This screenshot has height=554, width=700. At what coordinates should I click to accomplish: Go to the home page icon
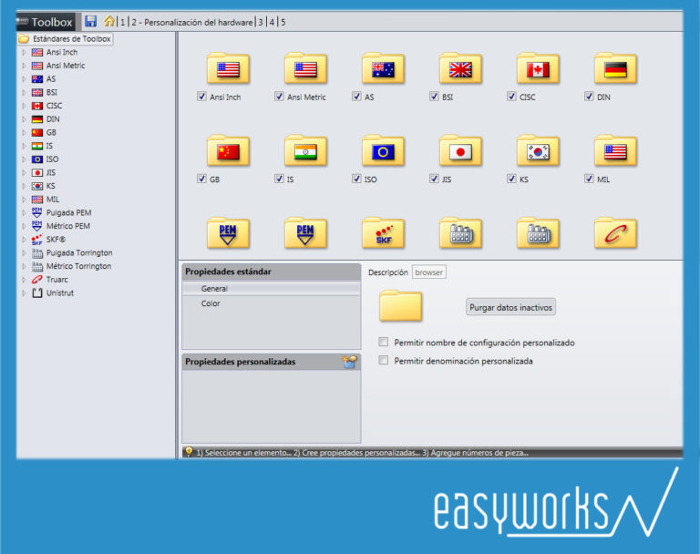tap(109, 21)
